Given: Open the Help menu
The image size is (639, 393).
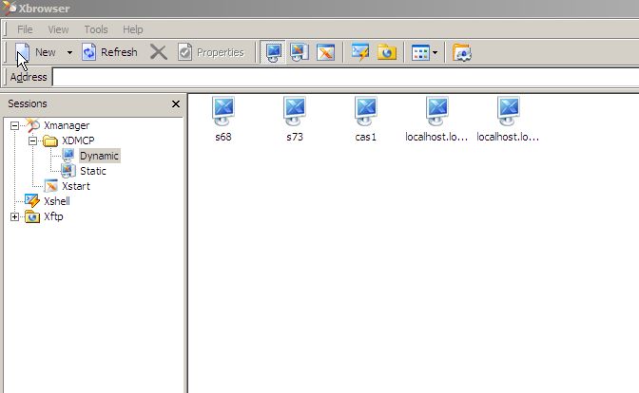Looking at the screenshot, I should [133, 29].
